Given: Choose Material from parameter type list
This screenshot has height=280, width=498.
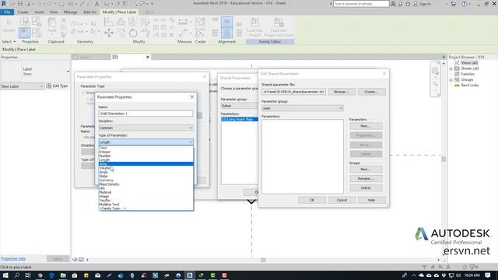Looking at the screenshot, I should (146, 192).
